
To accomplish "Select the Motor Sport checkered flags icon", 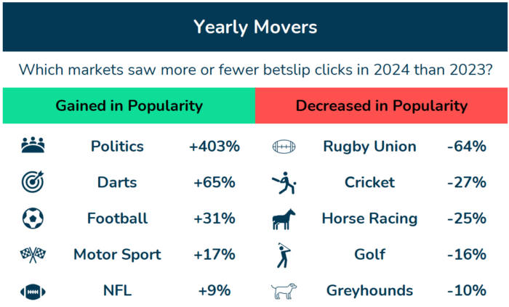I will (33, 255).
